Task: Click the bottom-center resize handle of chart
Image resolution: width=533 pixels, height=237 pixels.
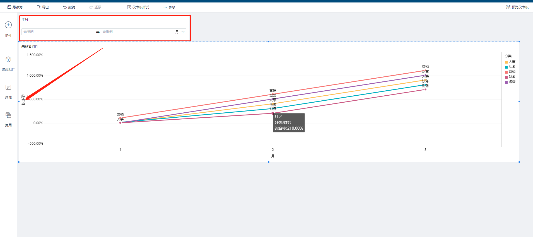Action: (x=269, y=162)
